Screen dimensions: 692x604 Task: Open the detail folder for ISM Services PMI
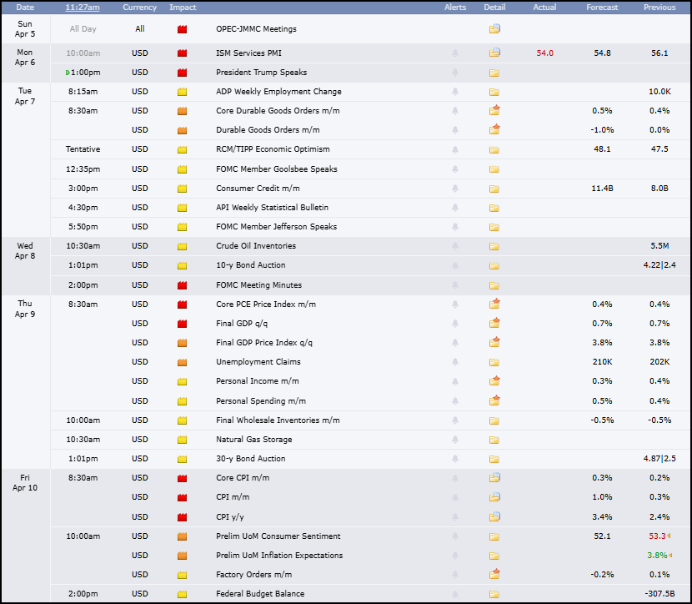coord(494,53)
